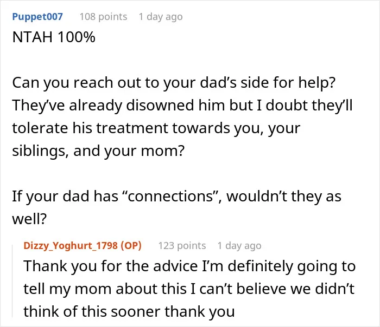Click the 123 points score
The height and width of the screenshot is (327, 380).
182,246
